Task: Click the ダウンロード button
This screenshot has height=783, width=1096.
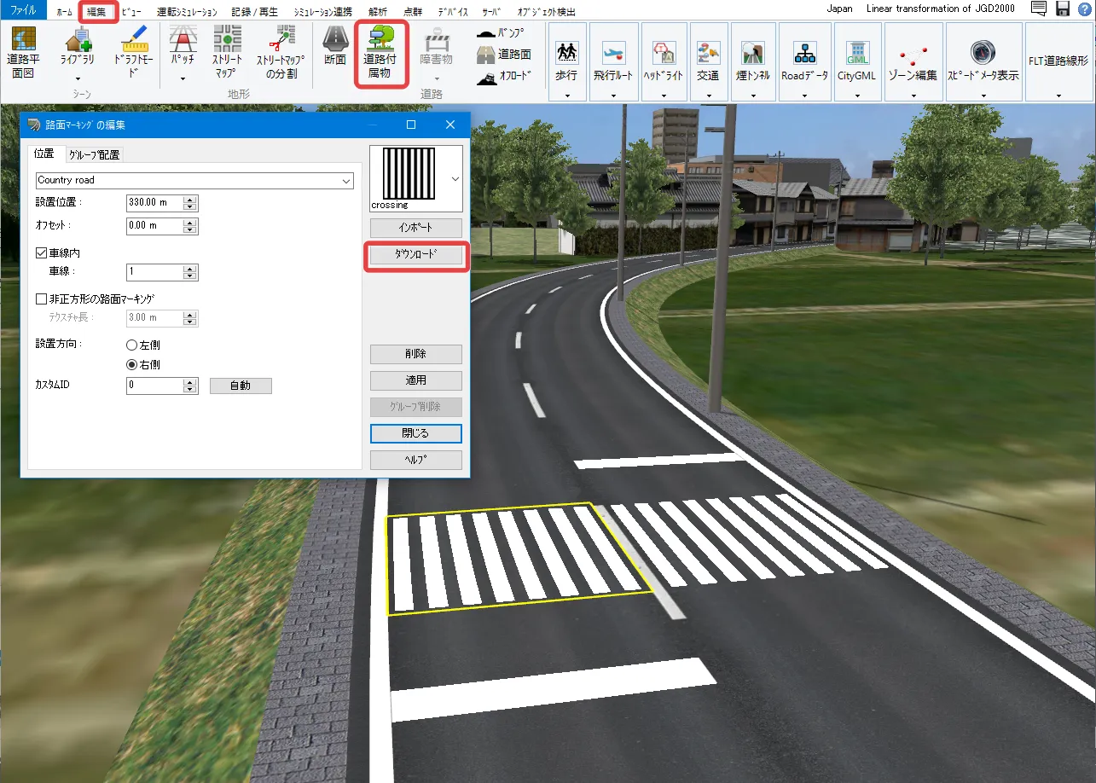Action: pyautogui.click(x=416, y=255)
